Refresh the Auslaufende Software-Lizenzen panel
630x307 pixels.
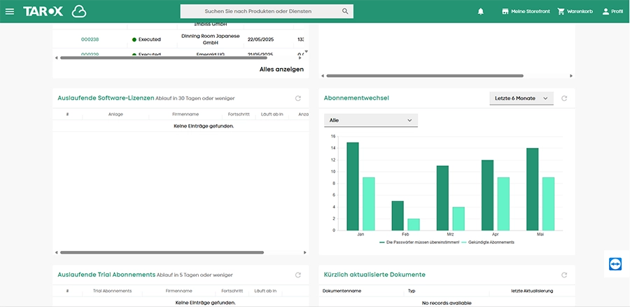point(298,99)
